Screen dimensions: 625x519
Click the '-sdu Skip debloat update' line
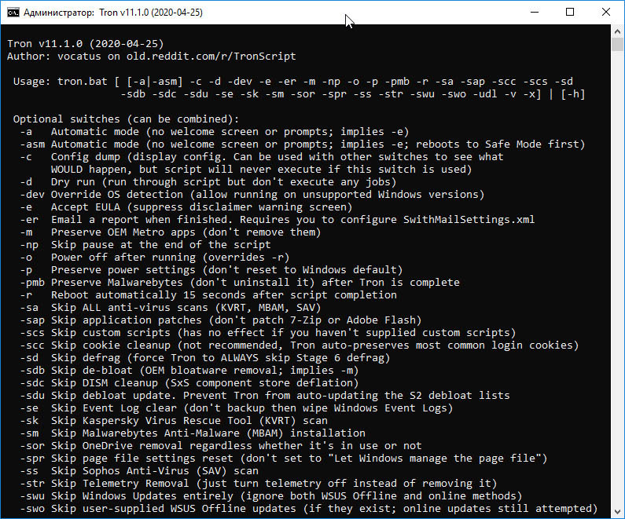(265, 395)
